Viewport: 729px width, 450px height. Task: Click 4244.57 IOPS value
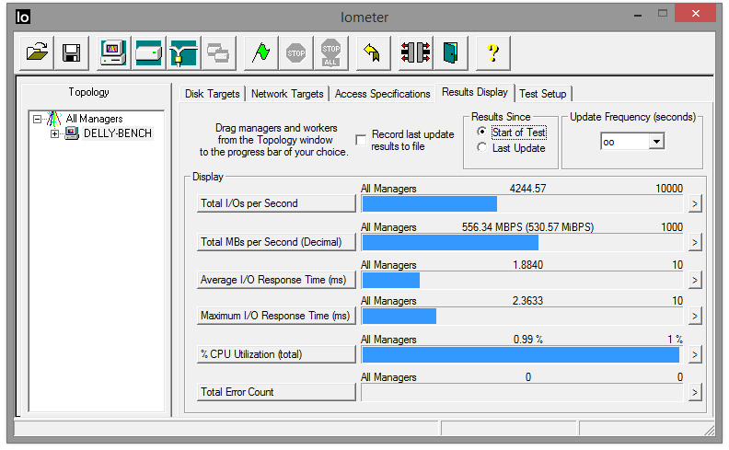click(x=527, y=189)
